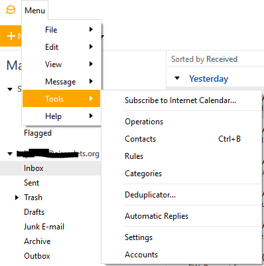
Task: Click the File submenu arrow
Action: [91, 29]
